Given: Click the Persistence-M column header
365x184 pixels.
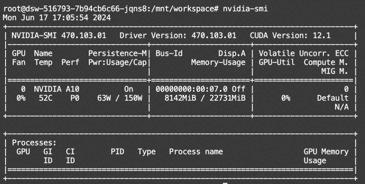Looking at the screenshot, I should [x=117, y=53].
